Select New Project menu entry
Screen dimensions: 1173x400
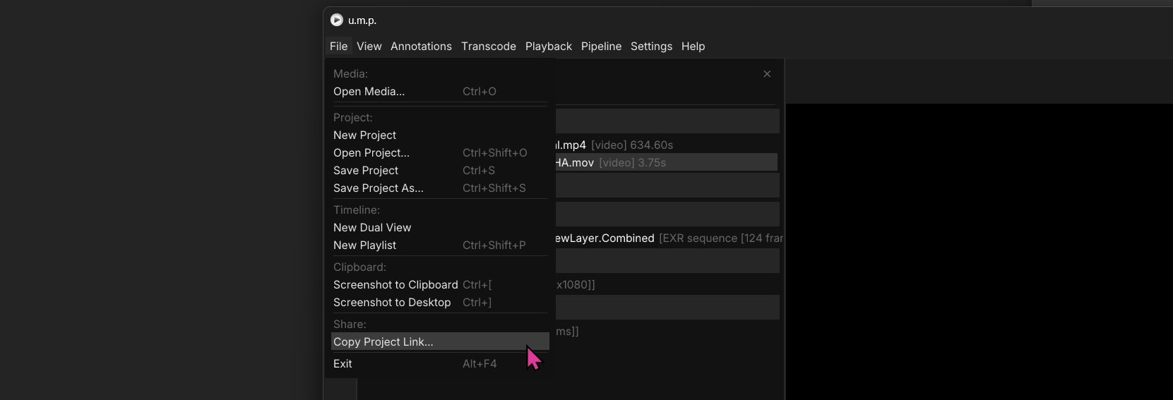(x=364, y=135)
